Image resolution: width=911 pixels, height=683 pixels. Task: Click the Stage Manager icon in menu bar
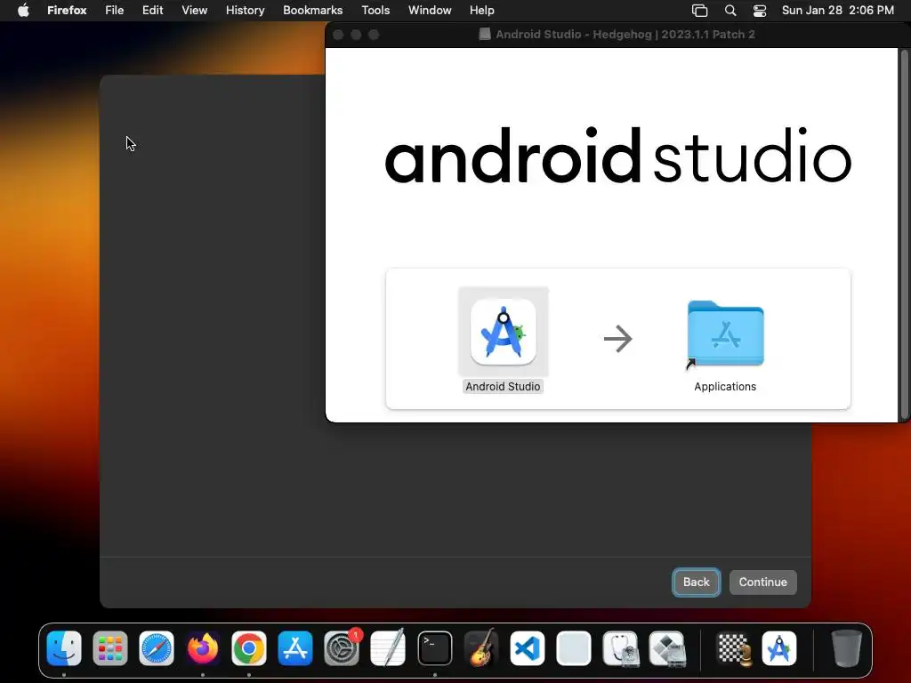(699, 11)
